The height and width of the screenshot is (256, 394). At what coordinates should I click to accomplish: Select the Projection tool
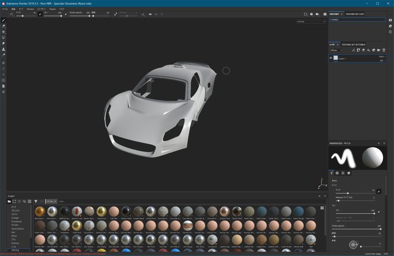click(3, 32)
